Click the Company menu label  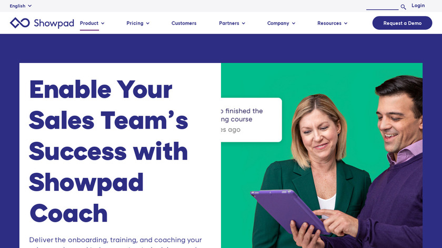click(278, 23)
